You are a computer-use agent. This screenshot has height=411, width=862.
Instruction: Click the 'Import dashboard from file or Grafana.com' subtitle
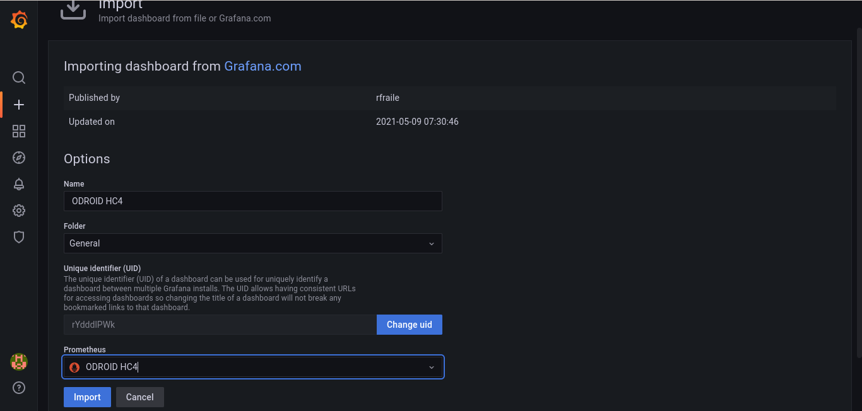pos(185,18)
